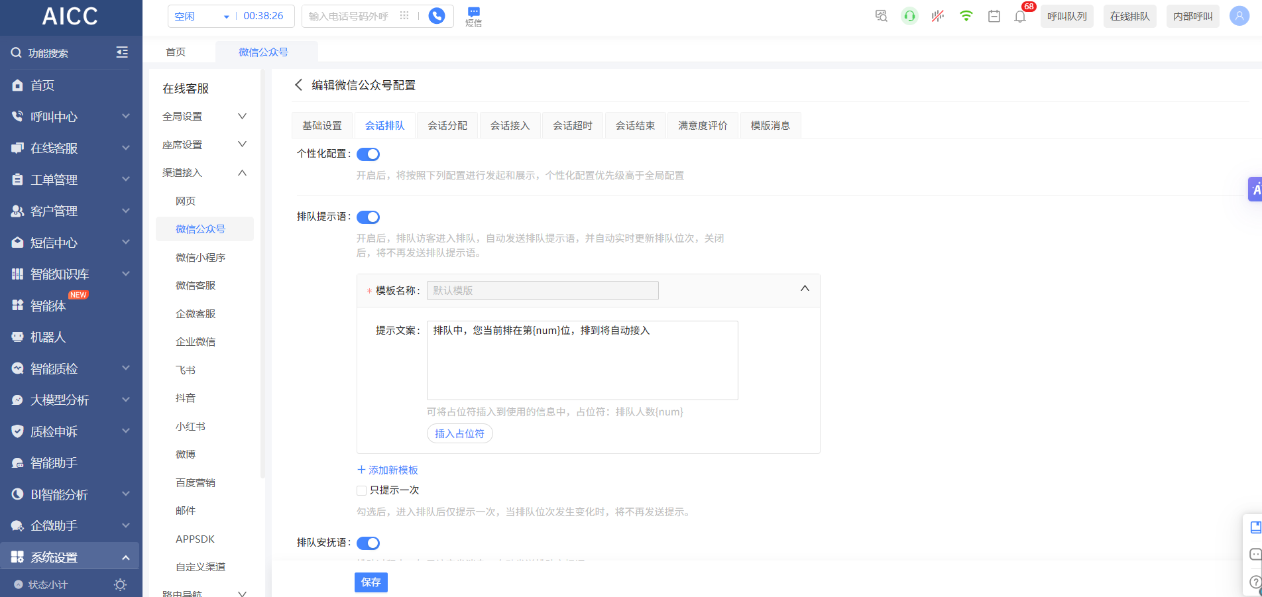
Task: Click the green Wi-Fi network icon
Action: pos(966,16)
